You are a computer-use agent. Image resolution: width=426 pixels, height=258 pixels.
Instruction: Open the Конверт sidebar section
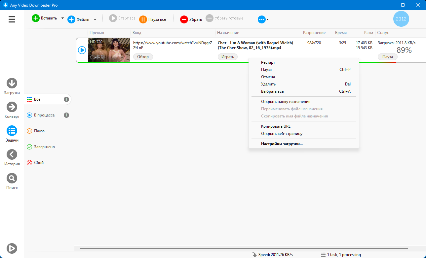pos(12,107)
